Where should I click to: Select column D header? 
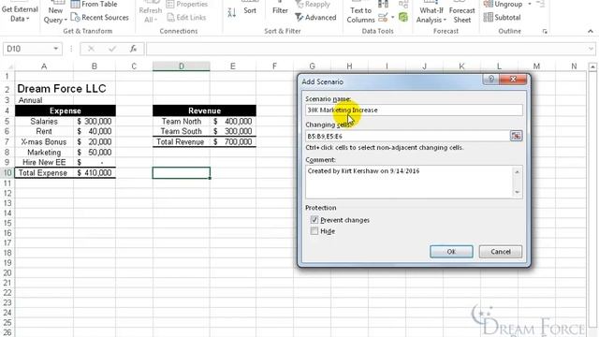click(x=181, y=66)
